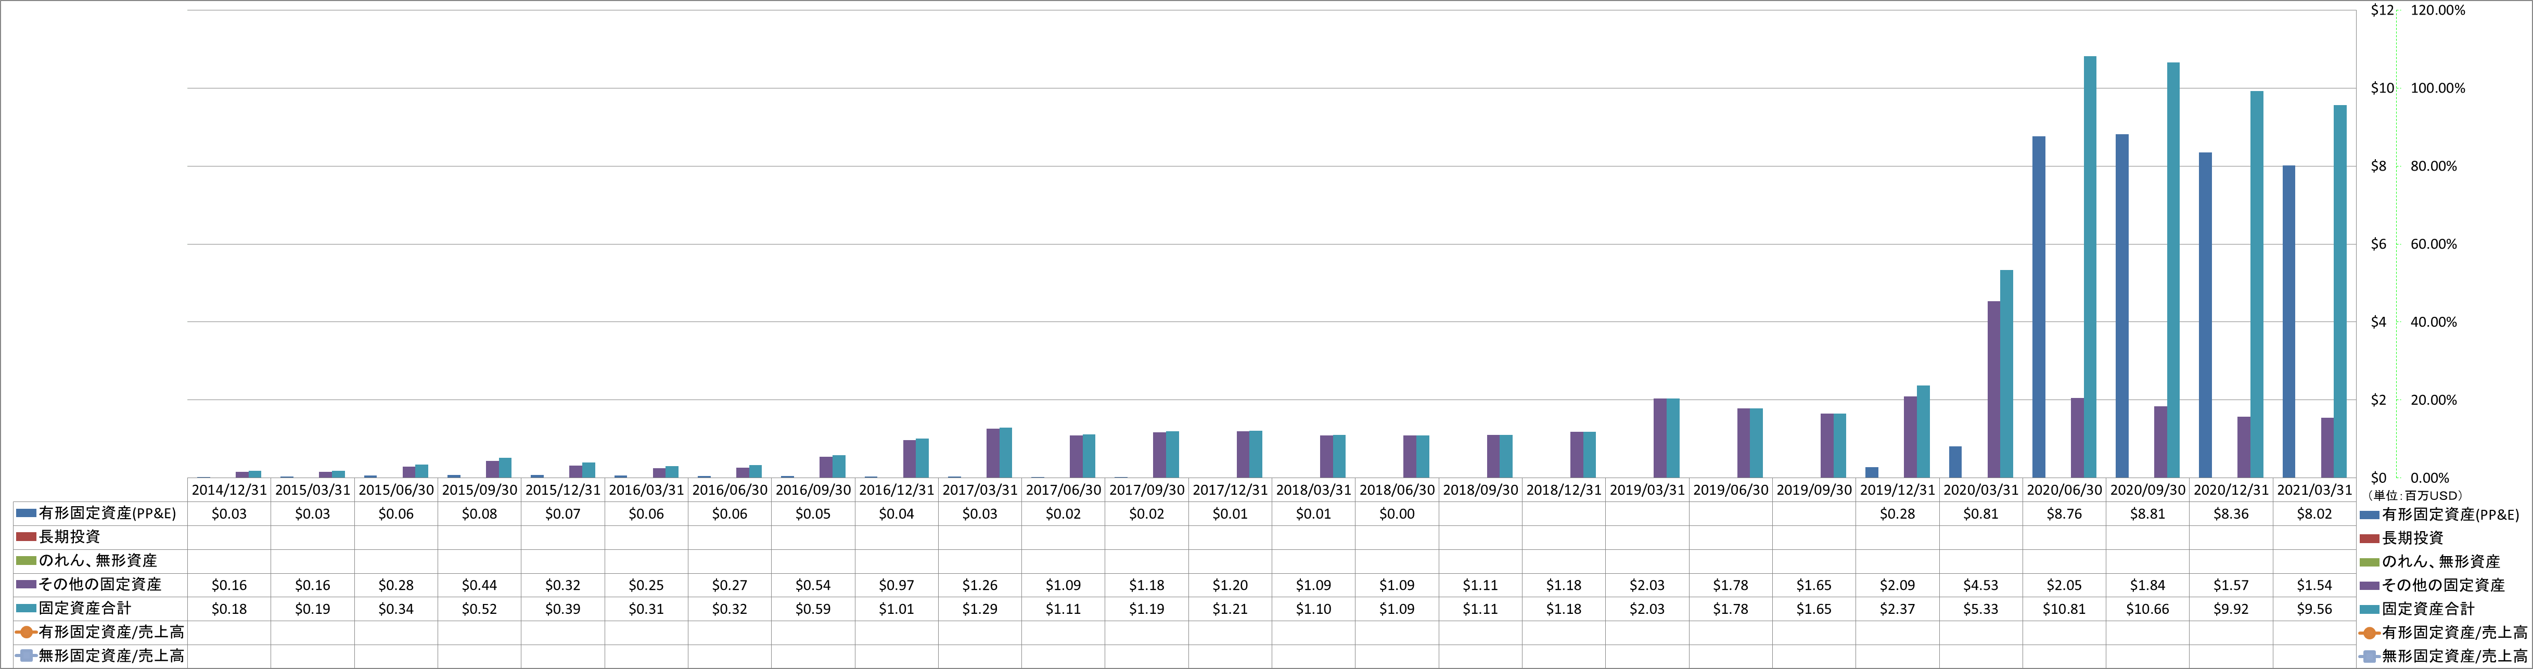Select the 2021/03/31 date column header

pos(2314,489)
